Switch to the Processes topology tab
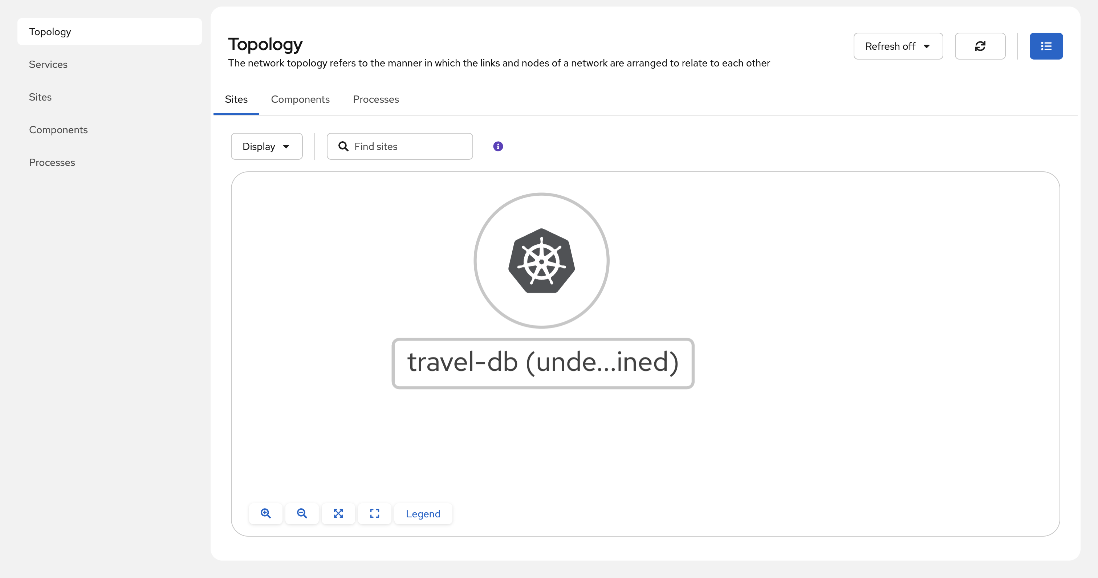This screenshot has width=1098, height=578. tap(376, 99)
